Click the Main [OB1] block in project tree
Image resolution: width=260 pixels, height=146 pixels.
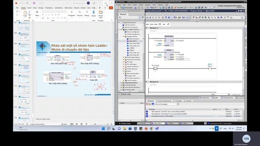[133, 41]
